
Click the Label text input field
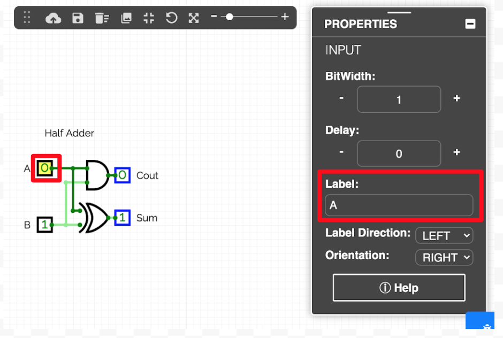click(399, 205)
